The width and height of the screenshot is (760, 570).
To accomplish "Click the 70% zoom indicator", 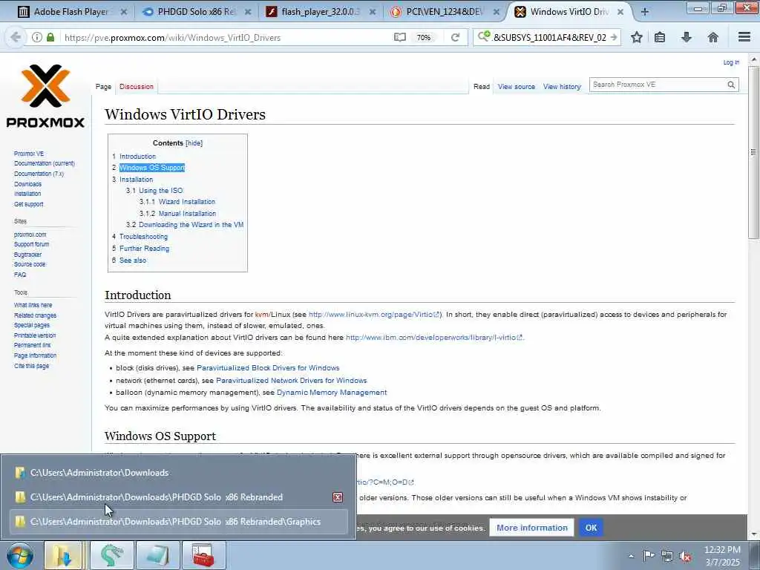I will point(424,37).
